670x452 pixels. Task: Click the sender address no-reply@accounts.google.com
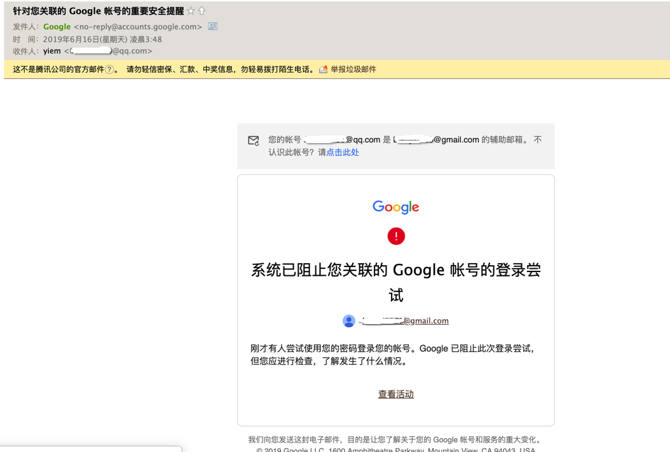pos(137,27)
